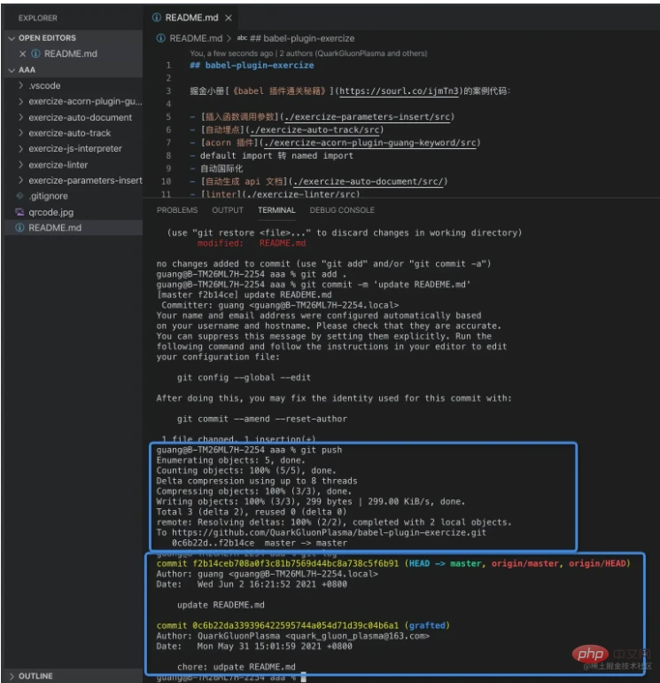Click README.md breadcrumb segment
660x683 pixels.
tap(196, 38)
